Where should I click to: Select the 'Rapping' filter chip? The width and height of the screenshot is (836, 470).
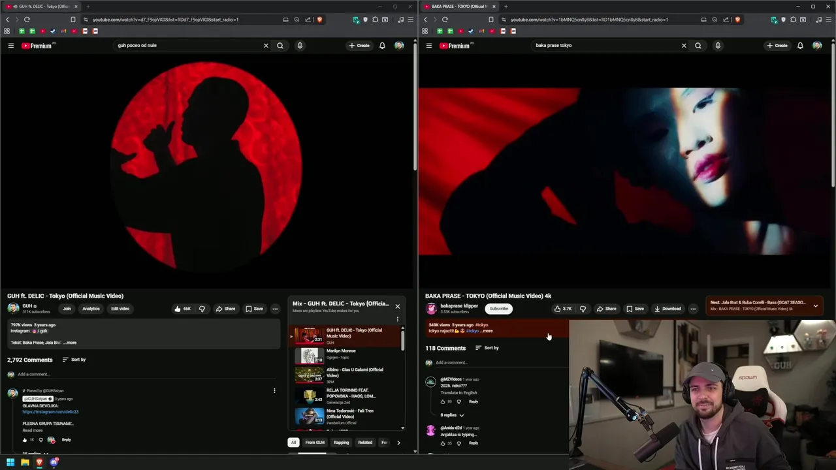pos(341,443)
